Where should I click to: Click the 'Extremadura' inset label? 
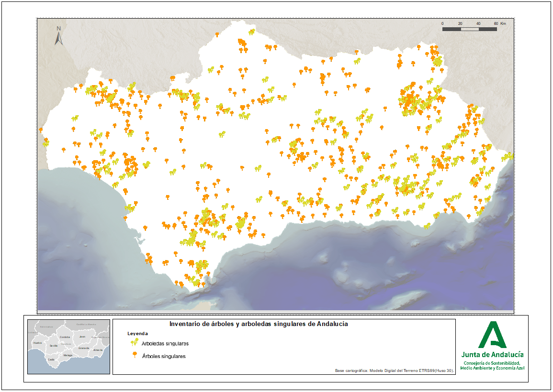pyautogui.click(x=46, y=327)
